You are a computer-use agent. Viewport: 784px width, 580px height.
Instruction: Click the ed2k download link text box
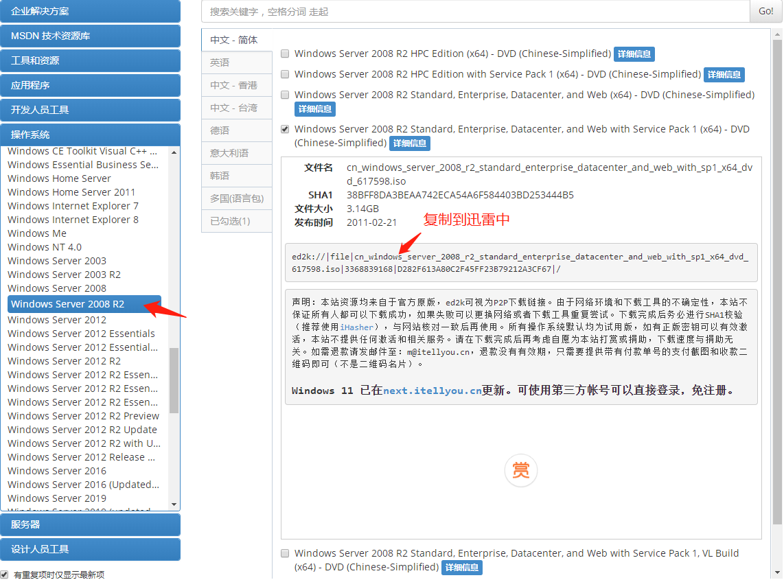(521, 262)
